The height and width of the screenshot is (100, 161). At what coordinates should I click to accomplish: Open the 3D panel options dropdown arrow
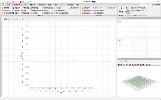pos(156,59)
